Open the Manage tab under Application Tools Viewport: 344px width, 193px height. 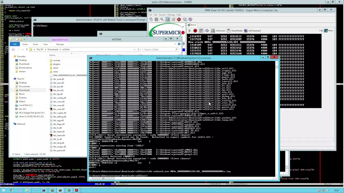point(60,44)
